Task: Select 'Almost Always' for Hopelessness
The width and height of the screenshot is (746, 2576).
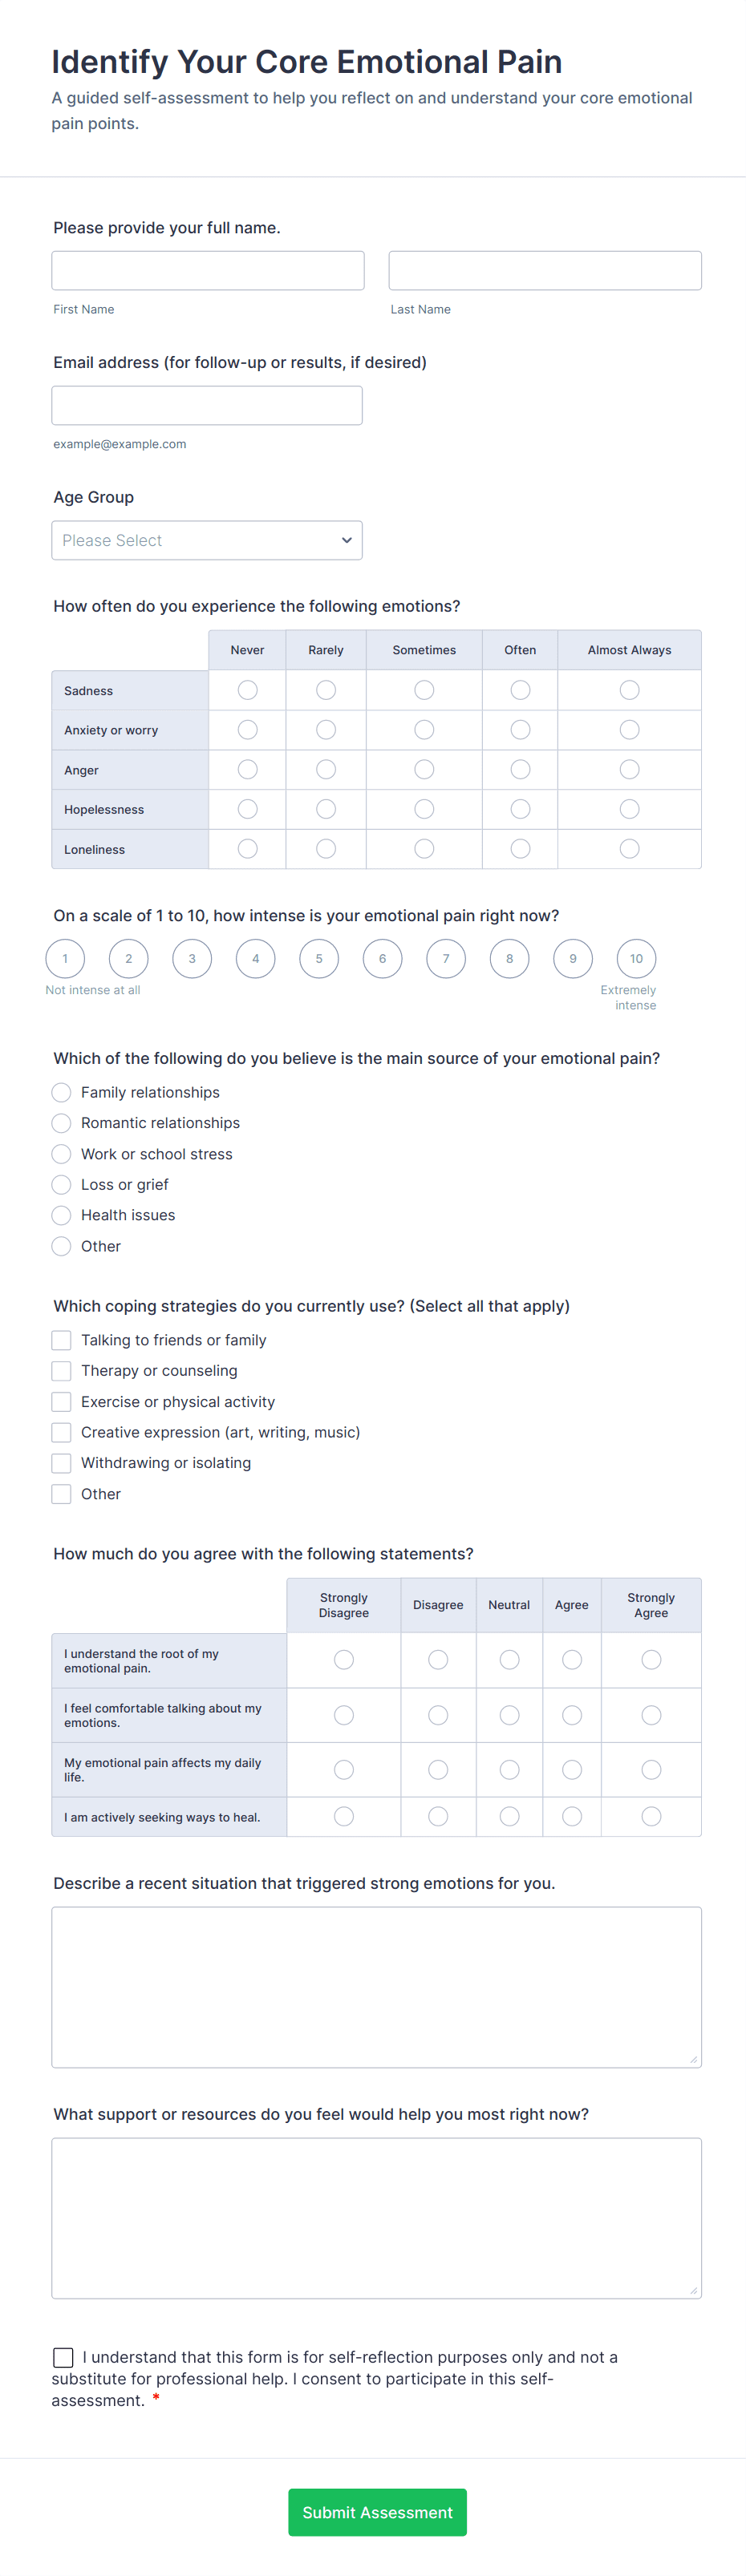Action: pos(629,809)
